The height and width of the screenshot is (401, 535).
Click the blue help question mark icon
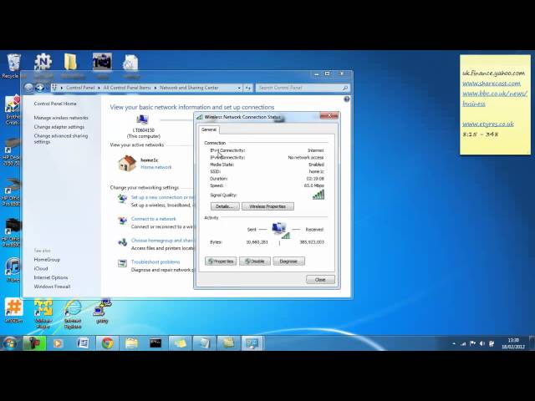click(347, 99)
